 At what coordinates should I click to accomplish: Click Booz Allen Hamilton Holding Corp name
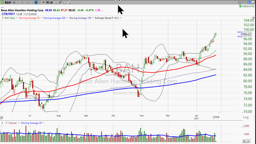coord(22,10)
